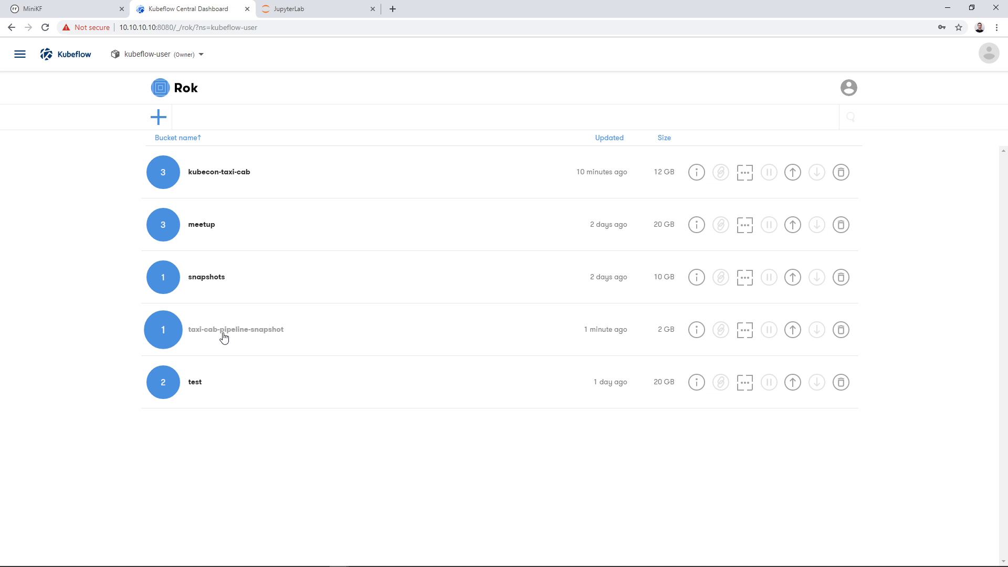Click the snapshot-group icon for meetup
This screenshot has height=567, width=1008.
pyautogui.click(x=744, y=225)
